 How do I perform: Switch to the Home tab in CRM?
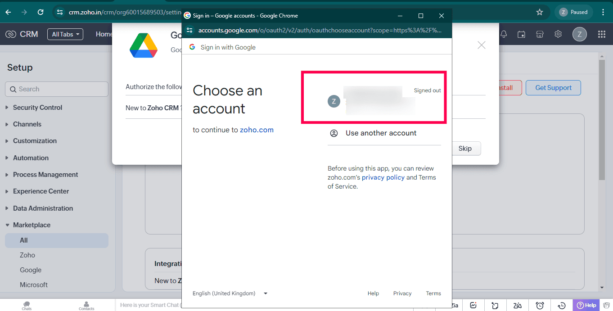[104, 34]
